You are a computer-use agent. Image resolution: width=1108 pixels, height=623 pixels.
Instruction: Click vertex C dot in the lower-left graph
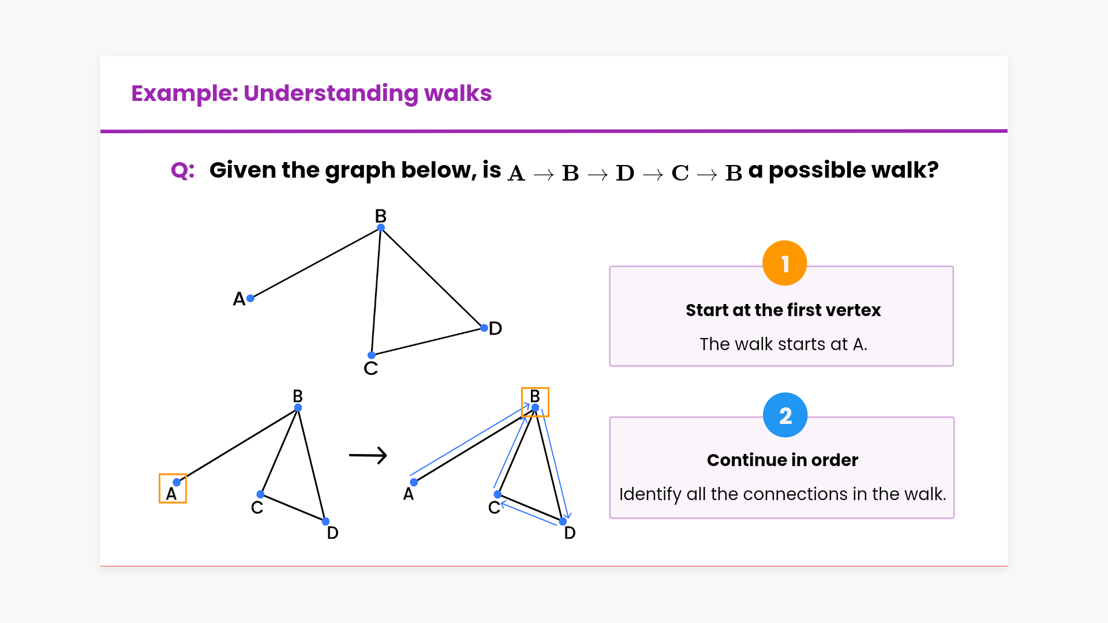click(260, 494)
